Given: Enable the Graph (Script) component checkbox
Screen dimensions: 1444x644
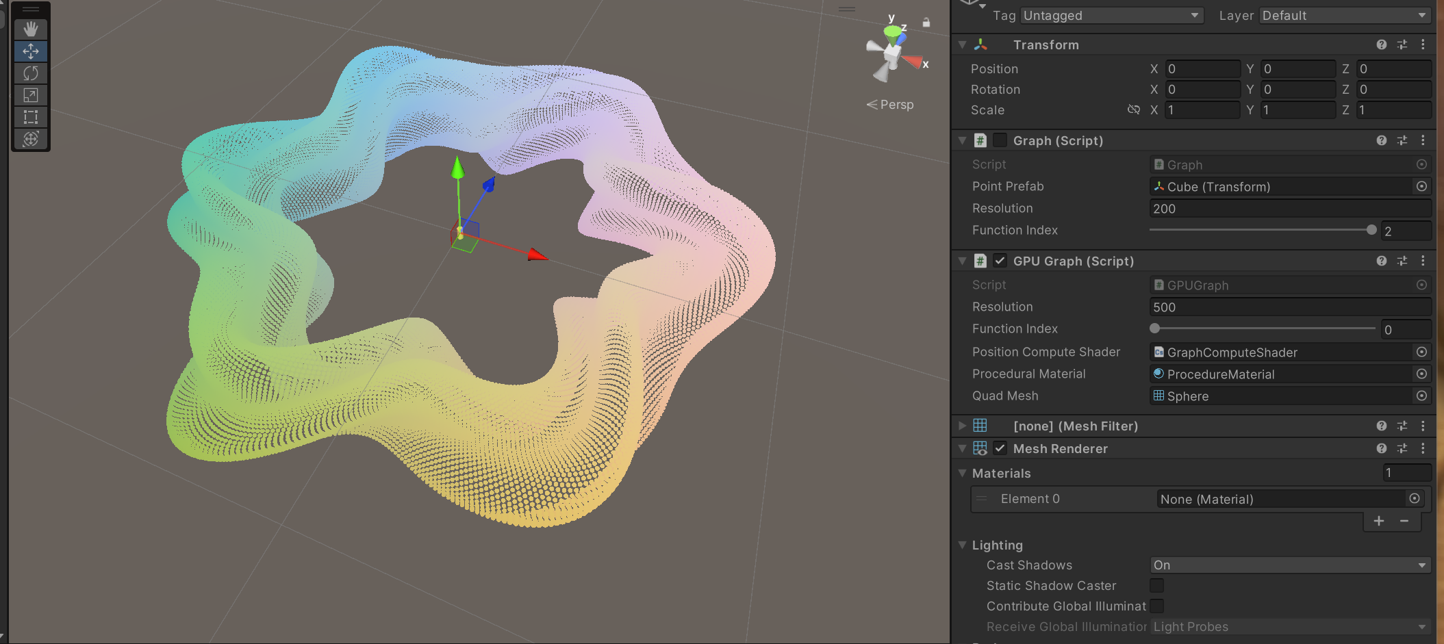Looking at the screenshot, I should point(1000,140).
